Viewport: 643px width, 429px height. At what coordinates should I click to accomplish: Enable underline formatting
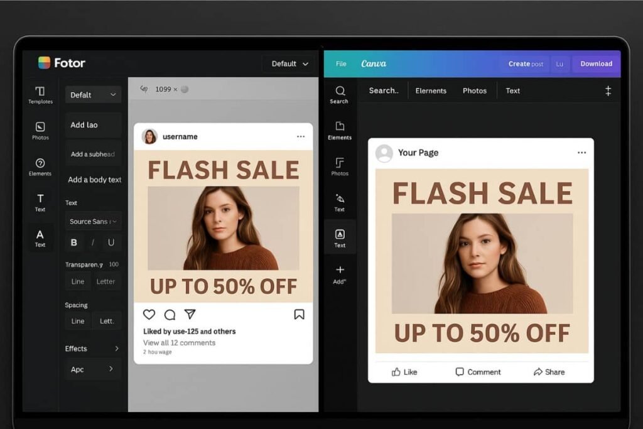coord(111,242)
